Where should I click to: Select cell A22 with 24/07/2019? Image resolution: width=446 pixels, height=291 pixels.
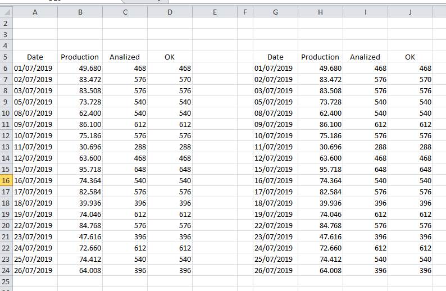point(35,248)
